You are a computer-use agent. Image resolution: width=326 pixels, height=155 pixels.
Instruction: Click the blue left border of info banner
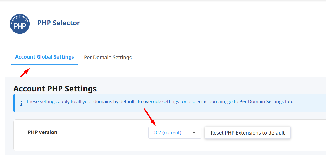click(14, 103)
